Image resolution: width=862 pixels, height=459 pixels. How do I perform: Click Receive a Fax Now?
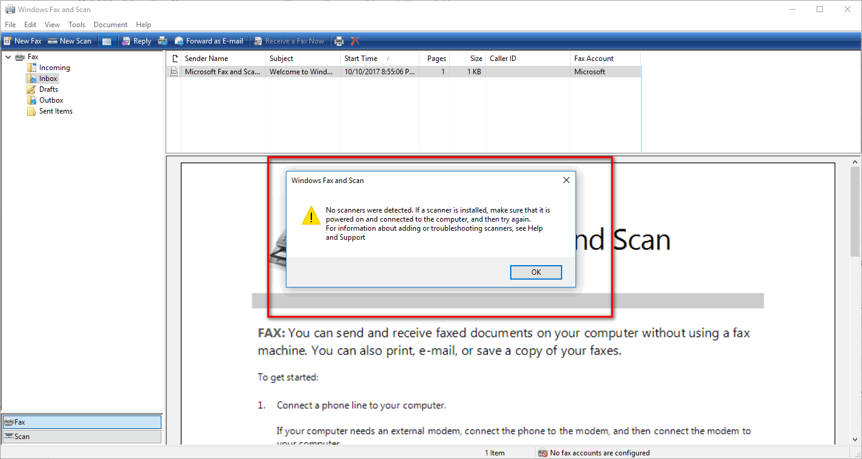290,41
